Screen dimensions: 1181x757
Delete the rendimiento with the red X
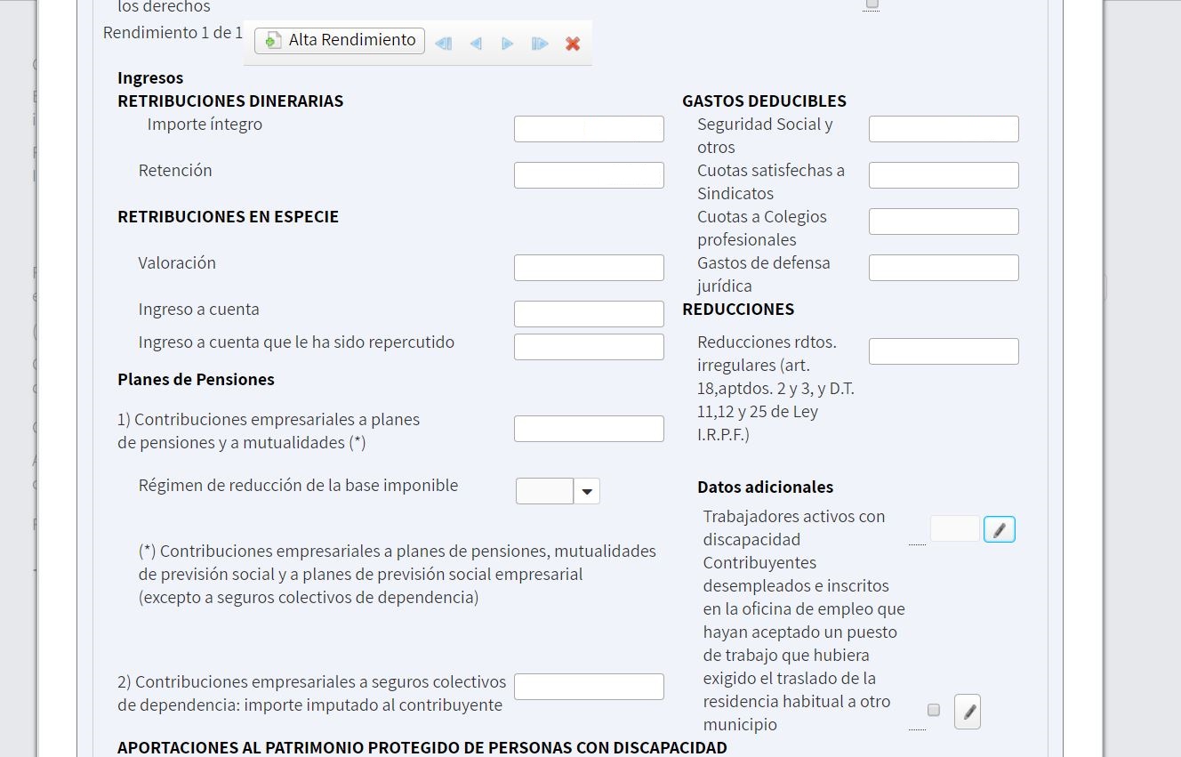(573, 44)
